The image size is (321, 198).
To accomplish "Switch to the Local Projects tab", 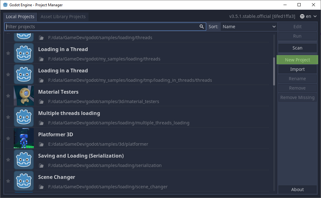I will click(20, 17).
